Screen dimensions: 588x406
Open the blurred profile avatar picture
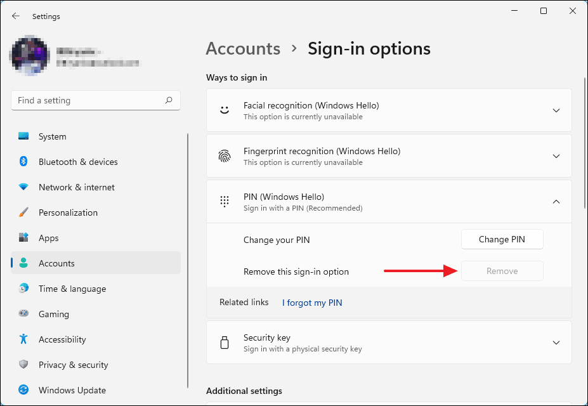[x=30, y=55]
